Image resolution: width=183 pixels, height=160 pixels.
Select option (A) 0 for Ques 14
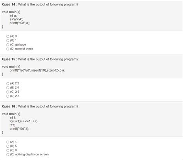(8, 36)
